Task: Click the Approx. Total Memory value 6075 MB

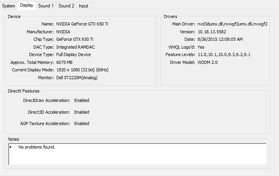Action: coord(64,62)
